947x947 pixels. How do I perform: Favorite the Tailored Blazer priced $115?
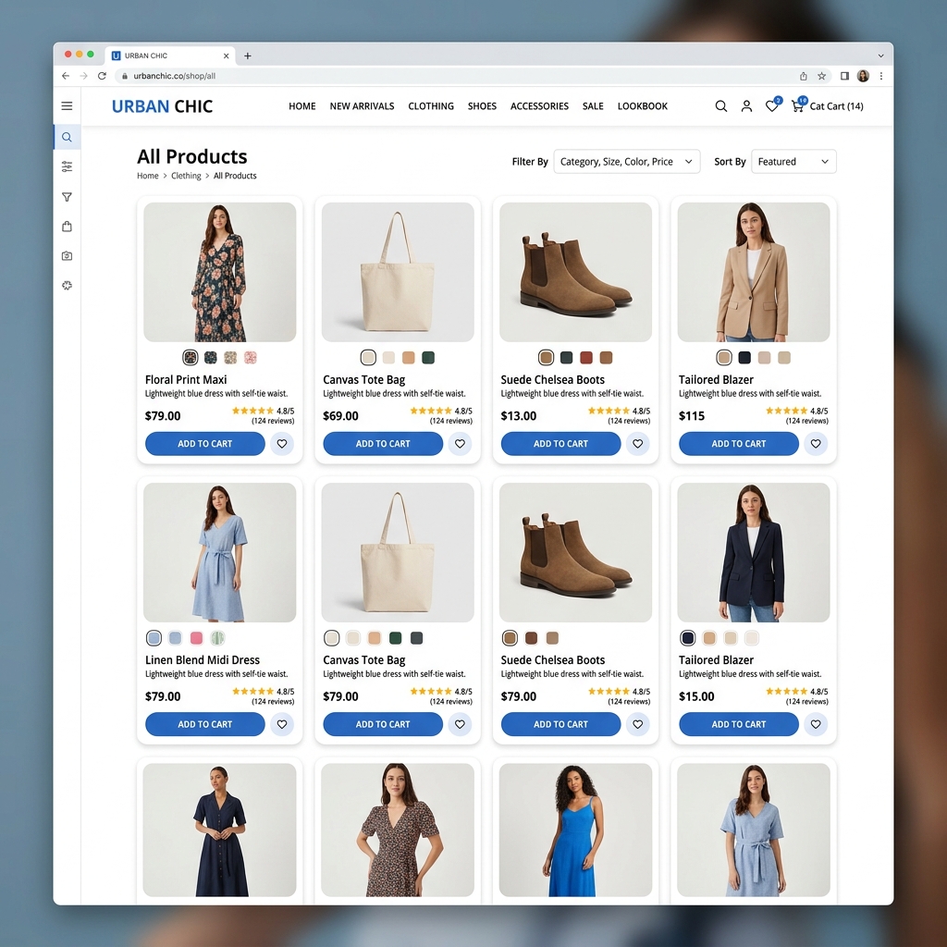point(816,444)
